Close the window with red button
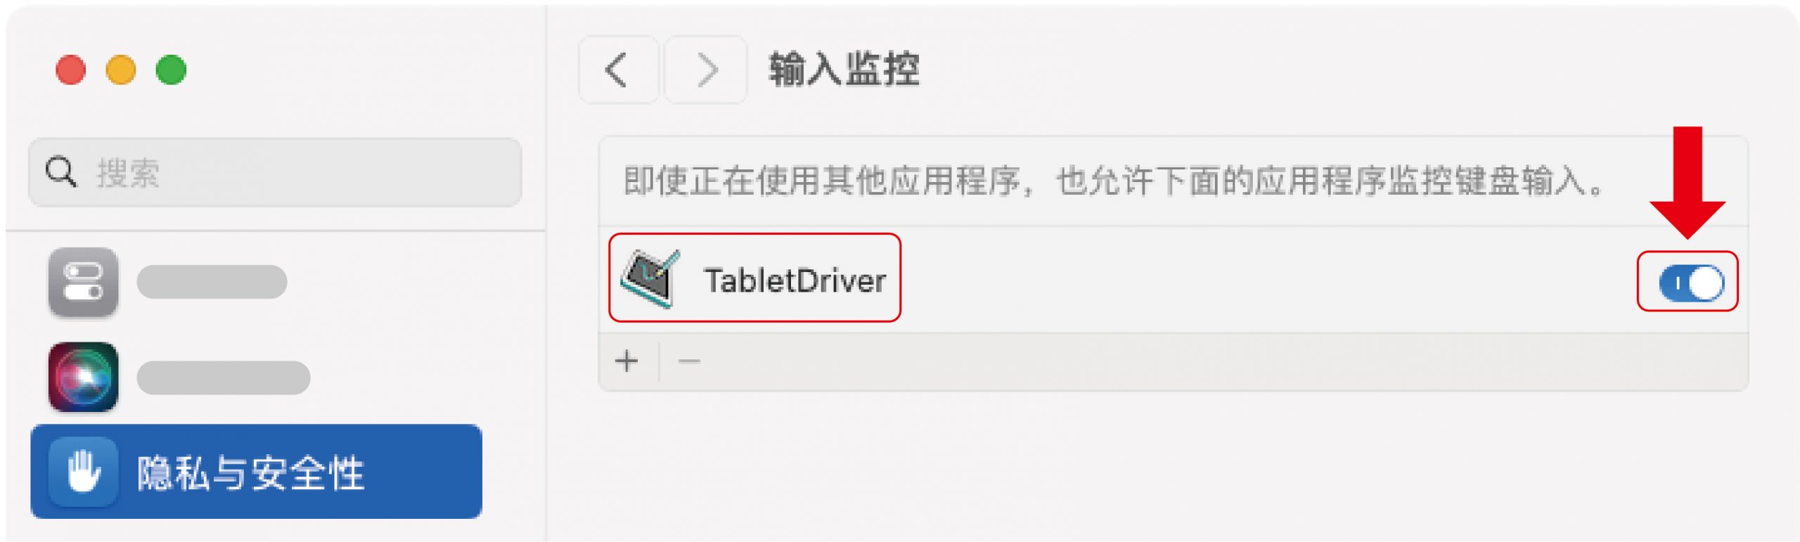This screenshot has width=1800, height=542. pyautogui.click(x=70, y=70)
